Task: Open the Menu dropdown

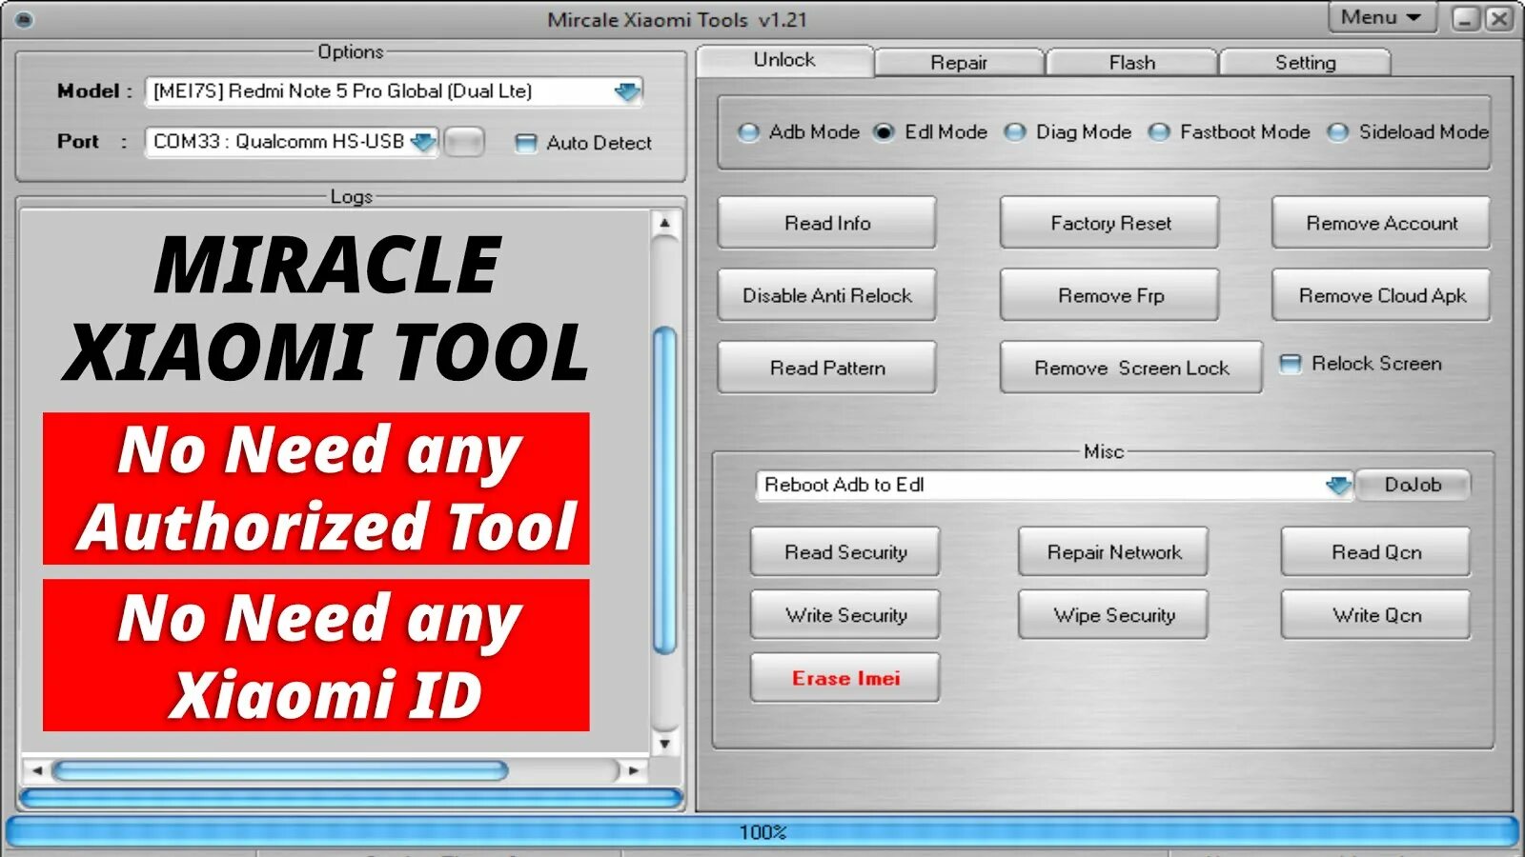Action: pyautogui.click(x=1381, y=17)
